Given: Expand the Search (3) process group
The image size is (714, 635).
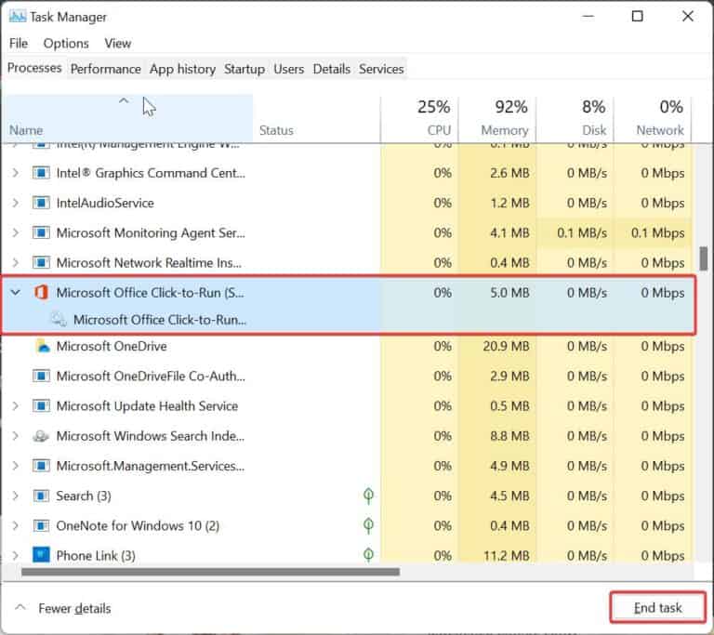Looking at the screenshot, I should pyautogui.click(x=16, y=496).
